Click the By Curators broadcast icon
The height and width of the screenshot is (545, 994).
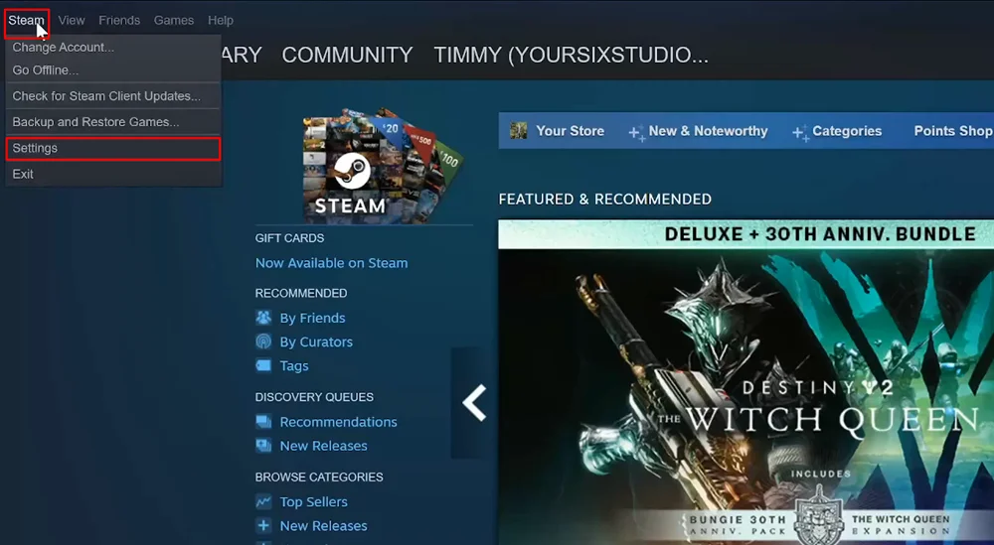(263, 341)
